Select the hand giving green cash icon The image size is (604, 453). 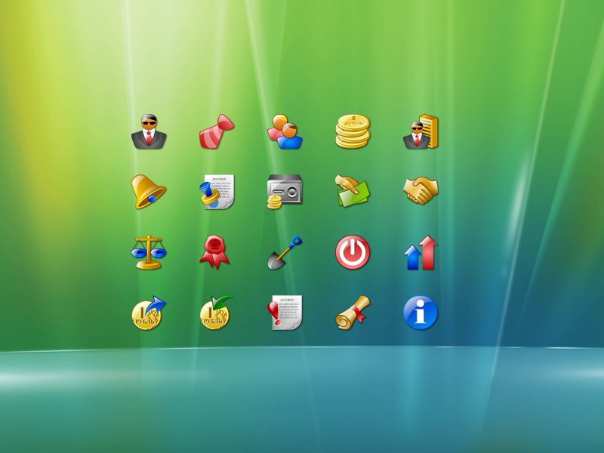pyautogui.click(x=353, y=192)
